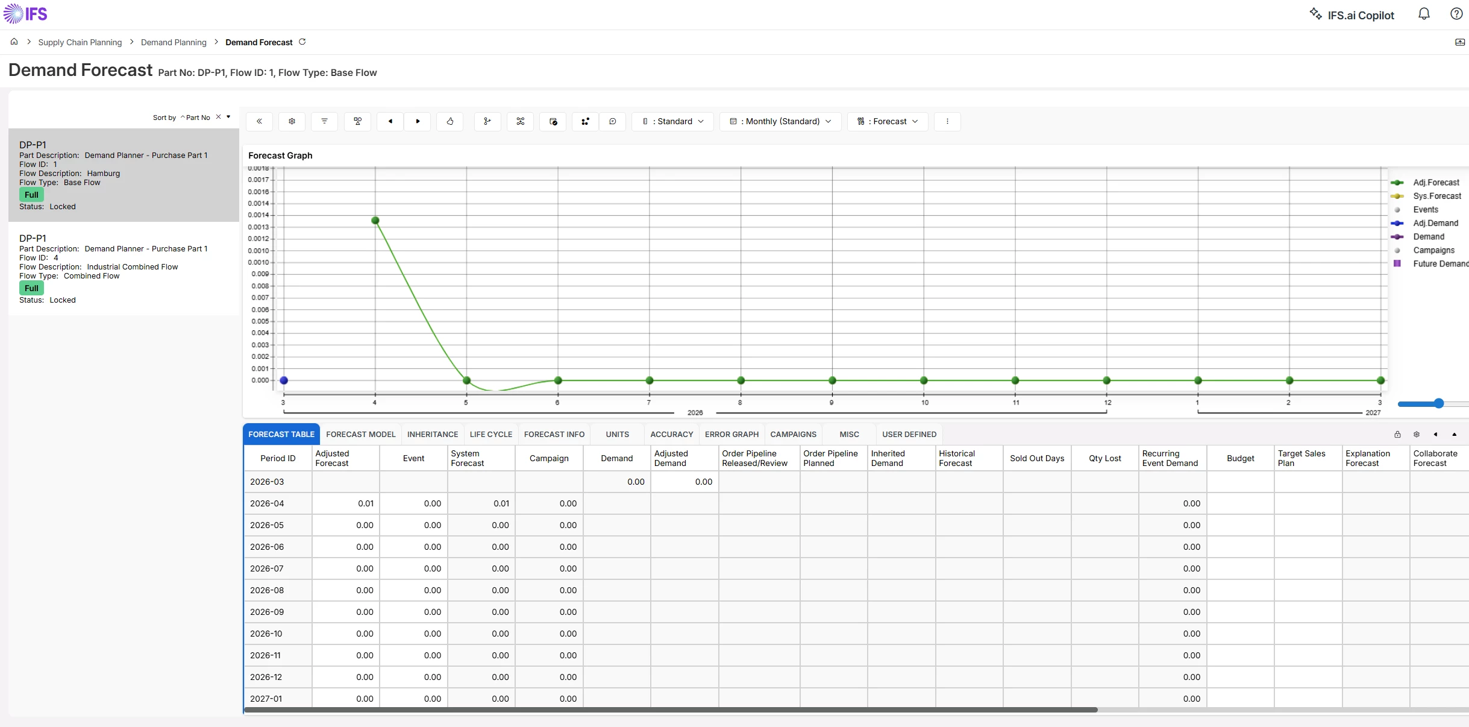Toggle Sys.Forecast series in legend
The width and height of the screenshot is (1469, 727).
[1436, 196]
